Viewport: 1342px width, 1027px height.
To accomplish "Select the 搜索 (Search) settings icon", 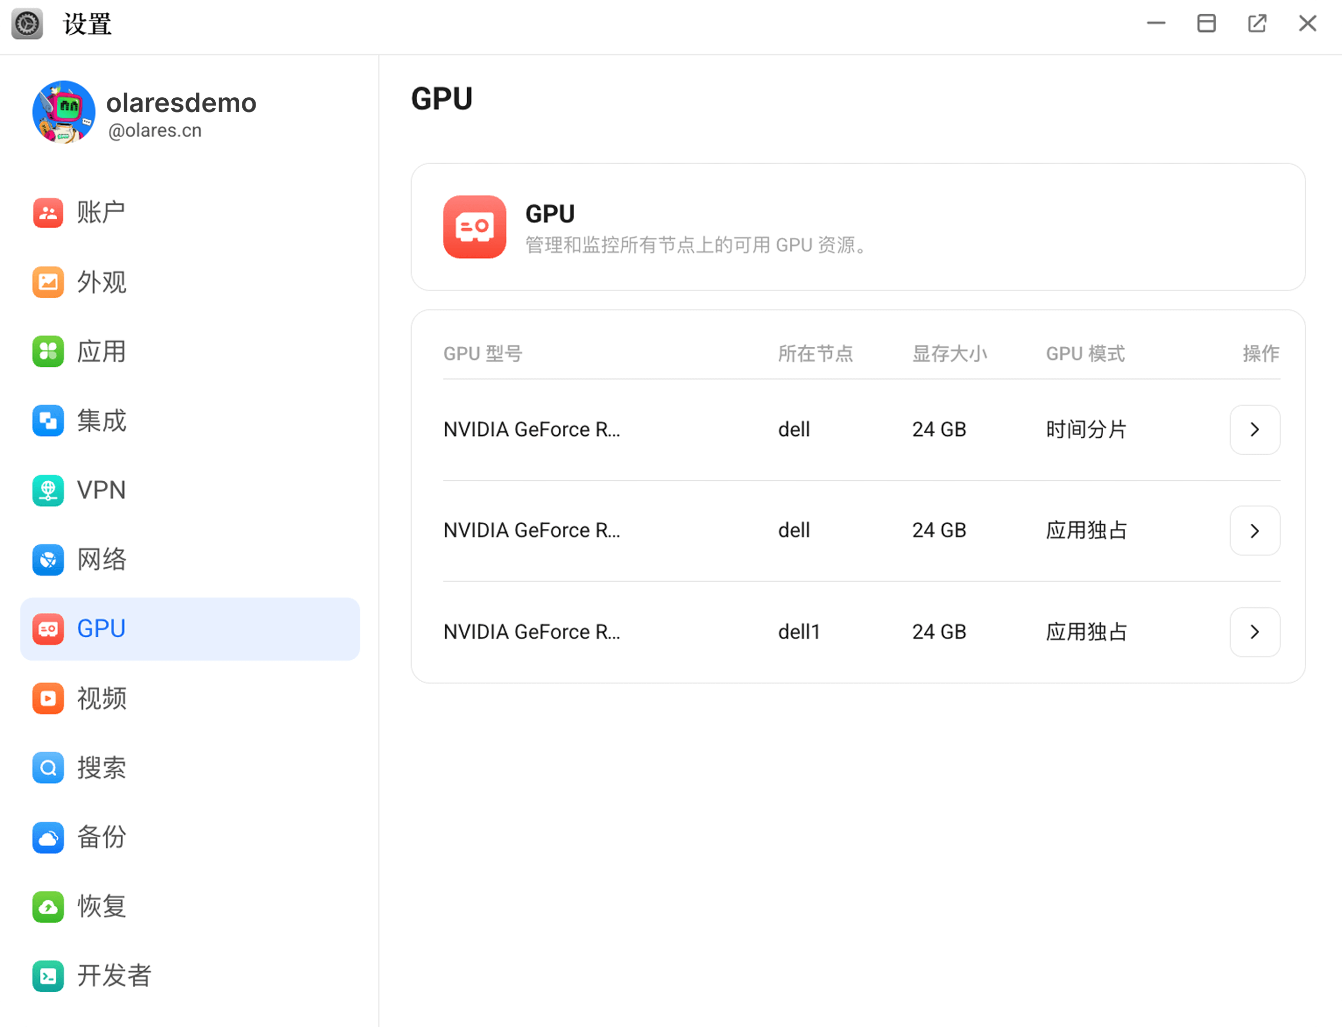I will [48, 768].
